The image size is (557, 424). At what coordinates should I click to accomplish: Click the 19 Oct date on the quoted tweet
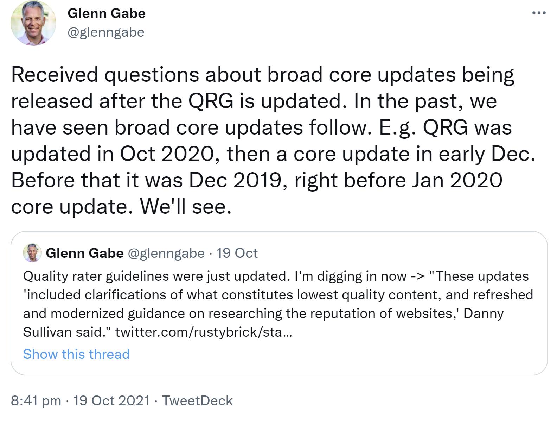[236, 253]
